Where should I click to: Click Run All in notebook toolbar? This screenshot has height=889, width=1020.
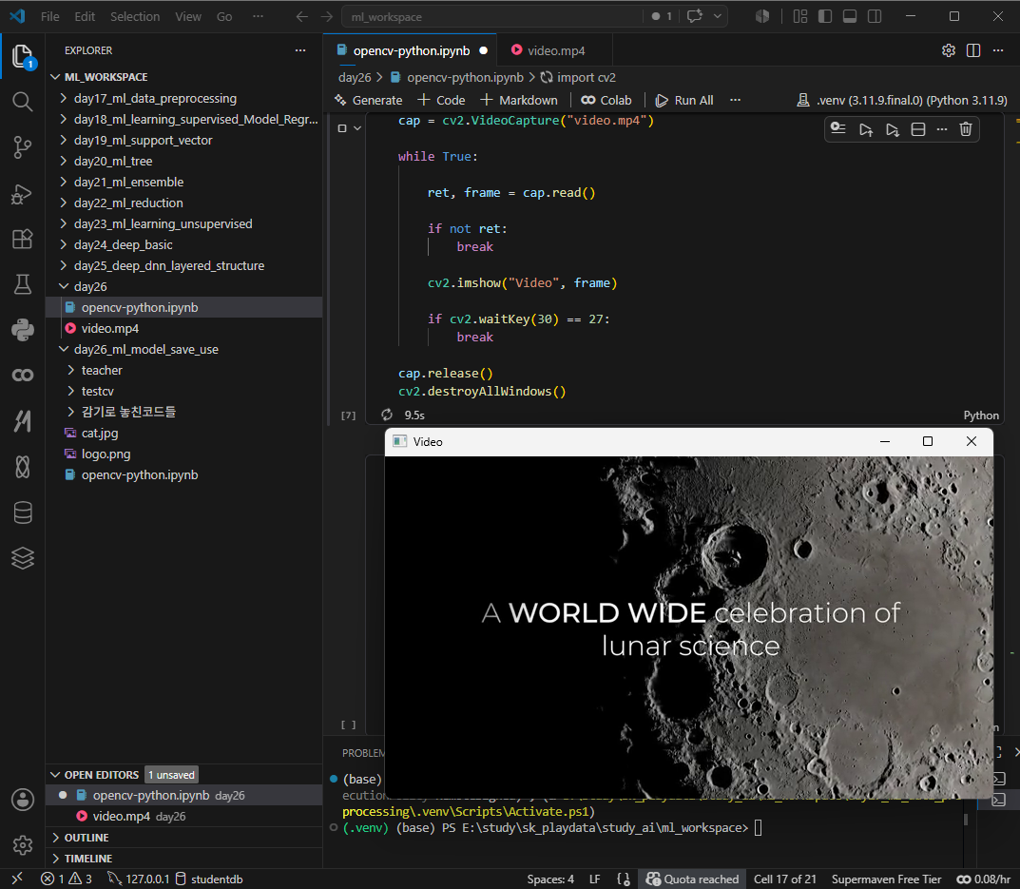(x=684, y=100)
